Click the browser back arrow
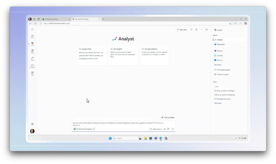Screen dimensions: 276x164 pyautogui.click(x=30, y=24)
